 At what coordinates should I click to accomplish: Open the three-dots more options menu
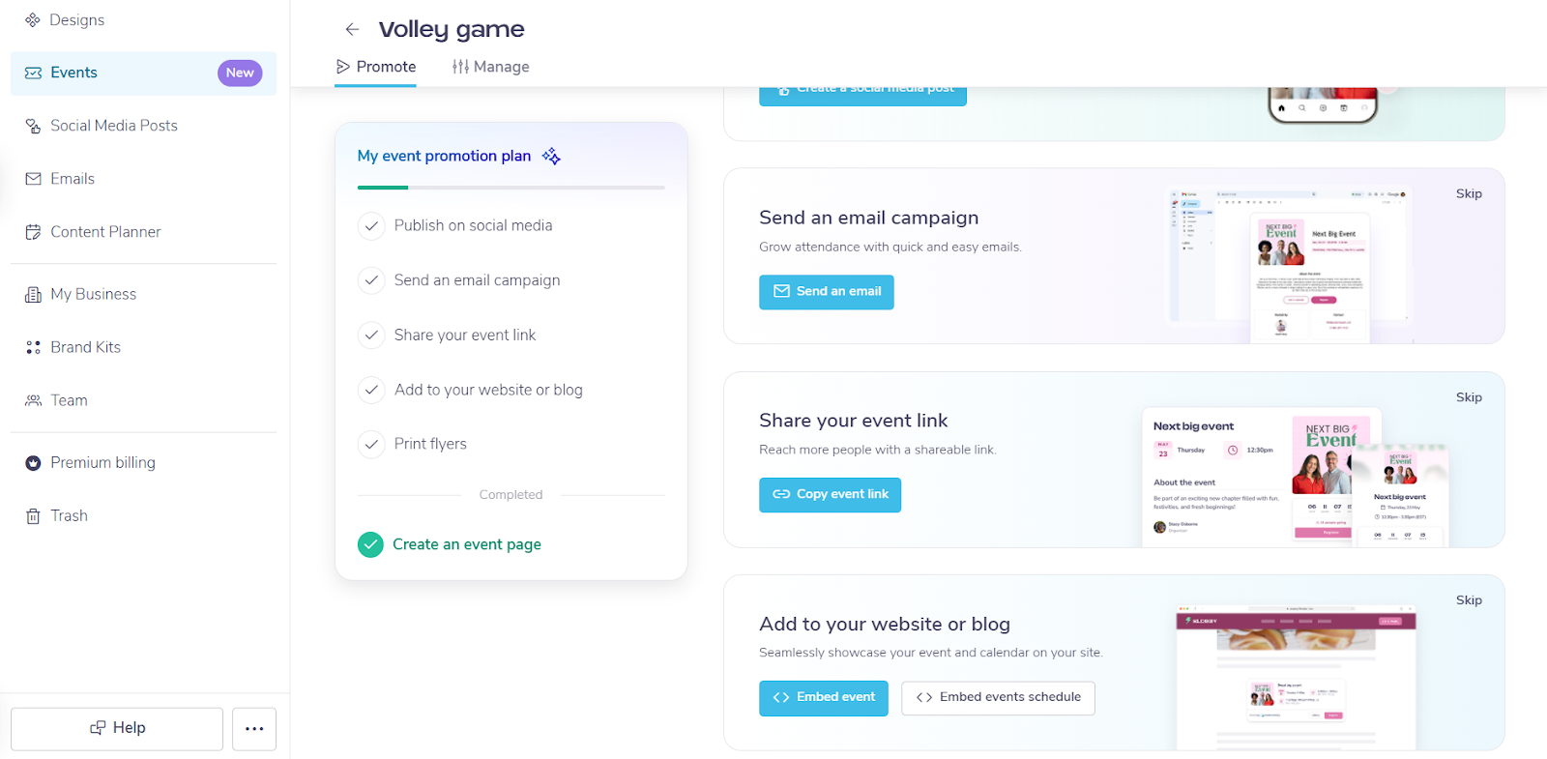tap(254, 729)
